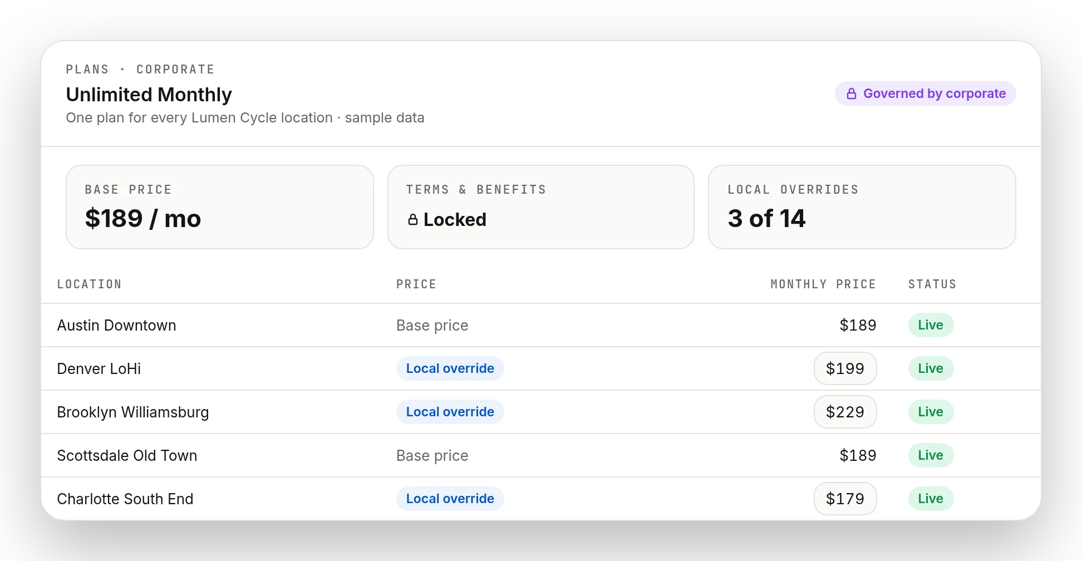Select the Terms & Benefits card
1082x561 pixels.
(x=540, y=207)
